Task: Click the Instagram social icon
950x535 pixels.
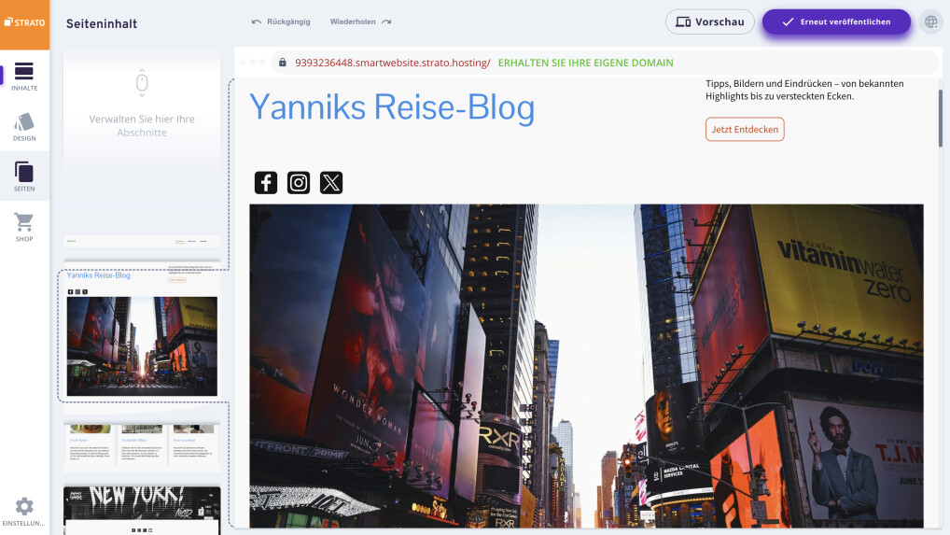Action: (x=299, y=183)
